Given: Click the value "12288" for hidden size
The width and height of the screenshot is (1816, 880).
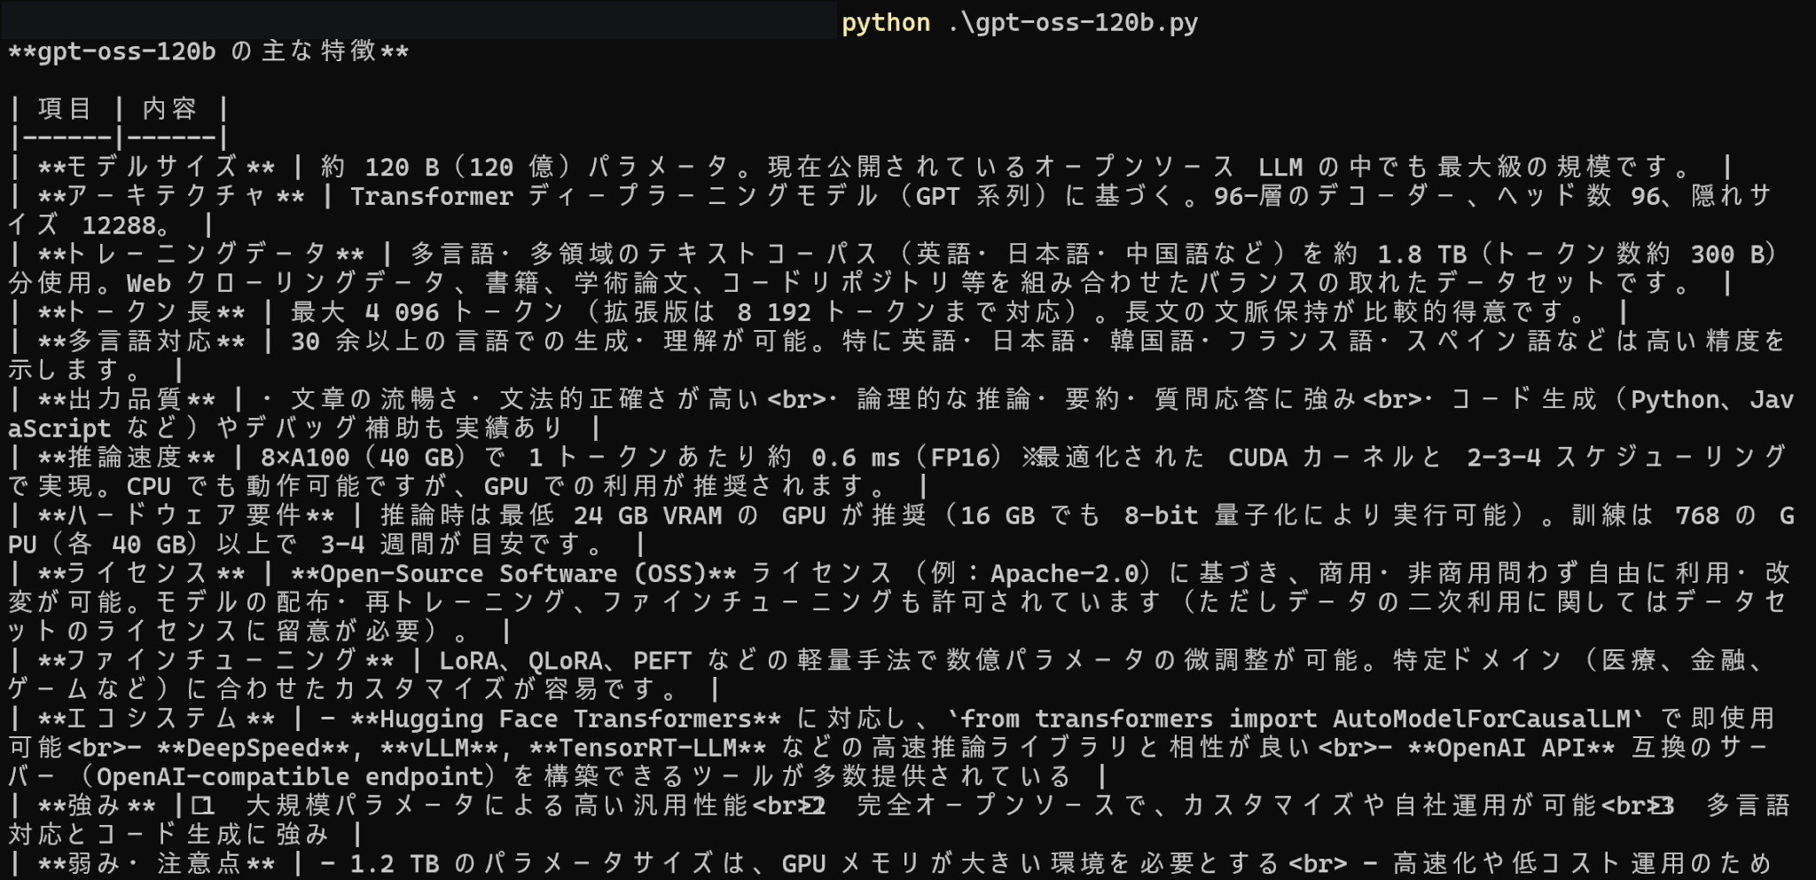Looking at the screenshot, I should coord(119,225).
